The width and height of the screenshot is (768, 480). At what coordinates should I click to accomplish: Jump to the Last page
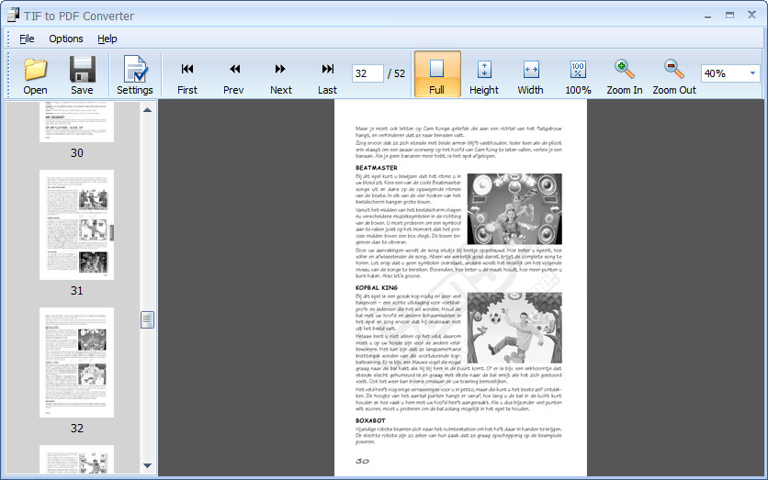tap(327, 74)
